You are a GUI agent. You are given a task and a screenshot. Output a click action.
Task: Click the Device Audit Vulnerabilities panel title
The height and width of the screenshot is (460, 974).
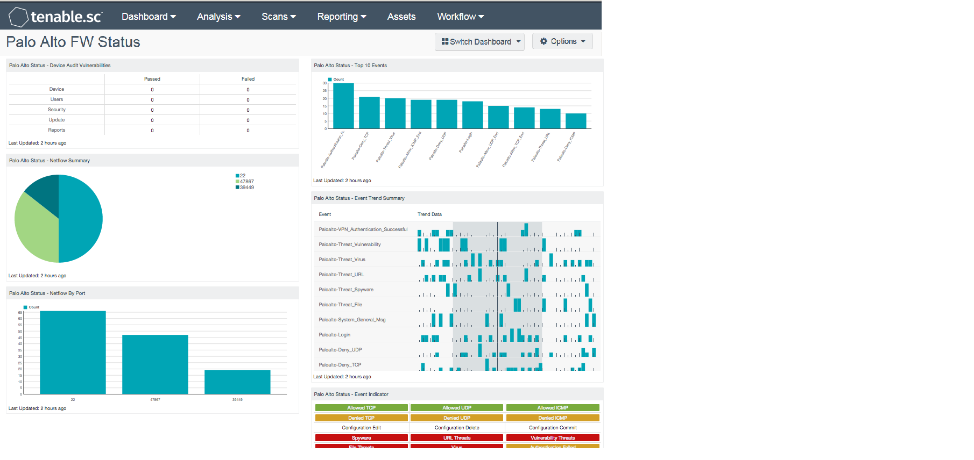point(60,66)
